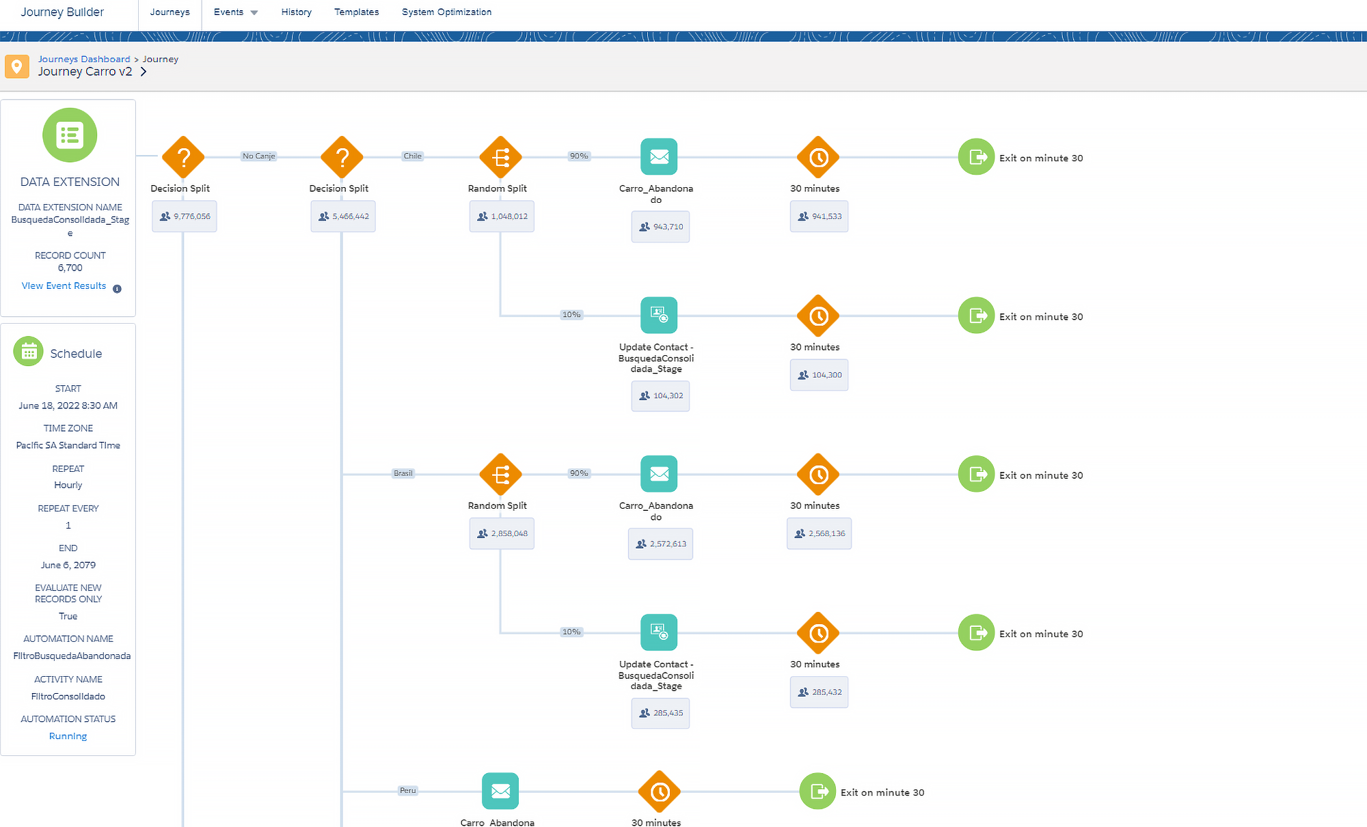
Task: Select 30 minutes wait with 285,432 count
Action: pos(818,632)
